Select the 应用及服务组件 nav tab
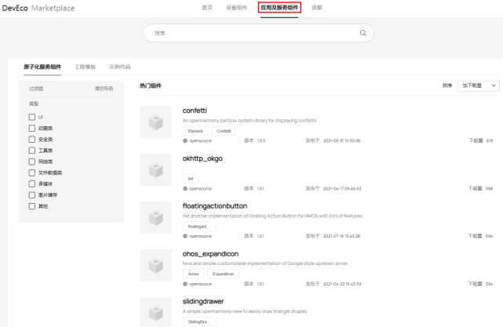Viewport: 503px width, 327px height. pyautogui.click(x=279, y=8)
